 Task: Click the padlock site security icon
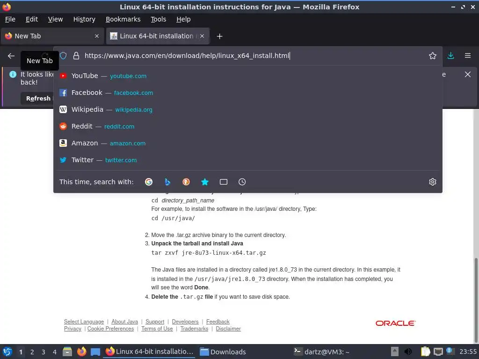76,56
